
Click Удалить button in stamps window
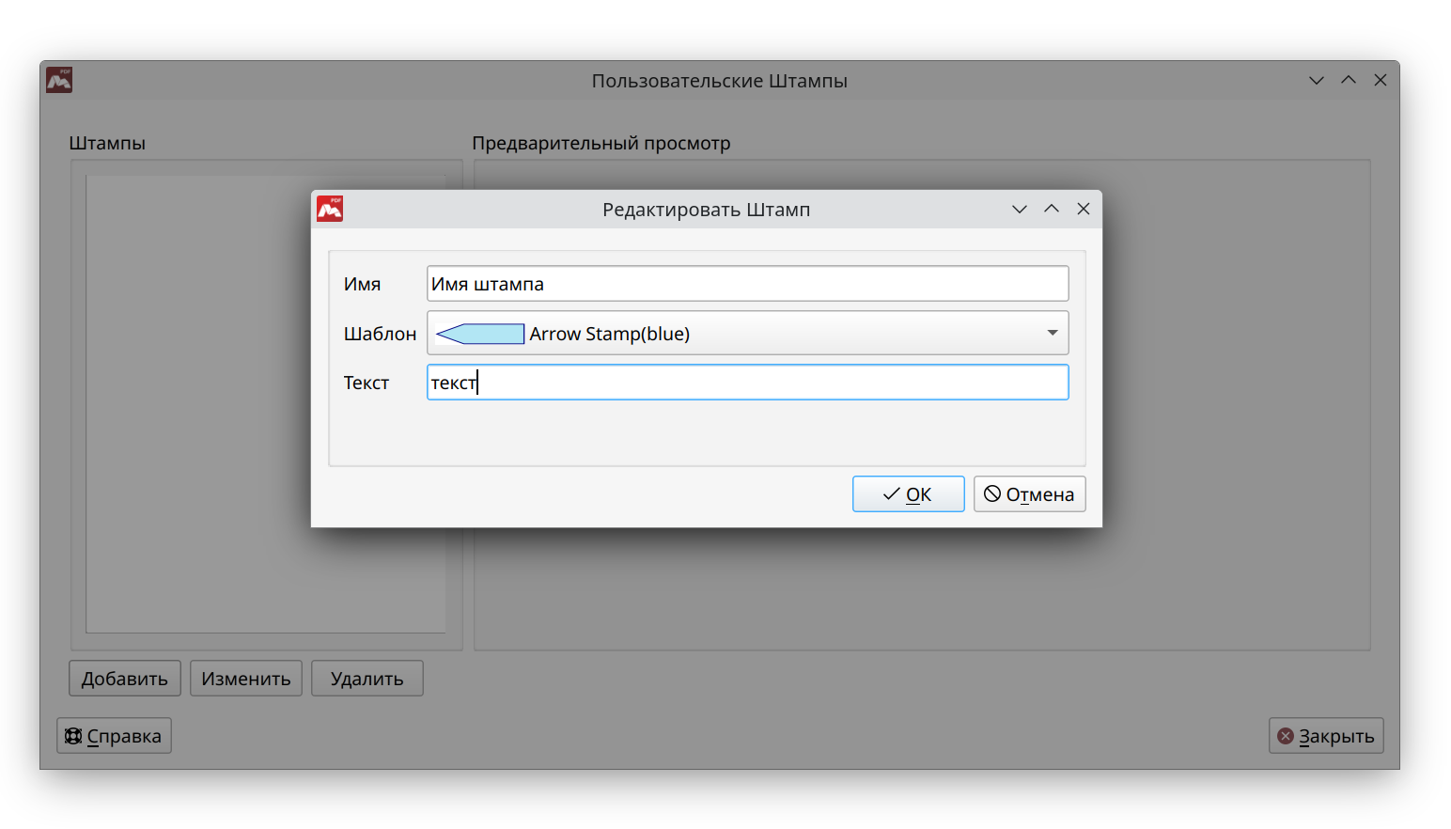[x=367, y=679]
